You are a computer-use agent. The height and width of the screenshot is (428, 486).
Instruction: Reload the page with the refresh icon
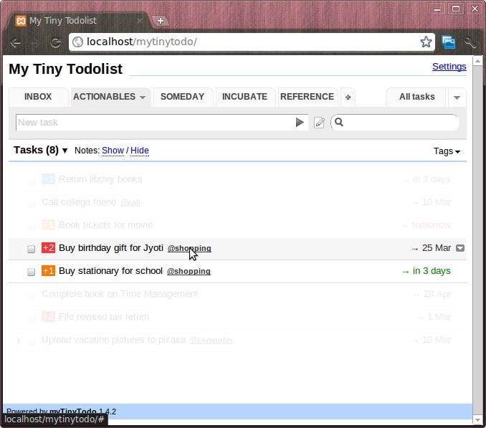(x=56, y=42)
